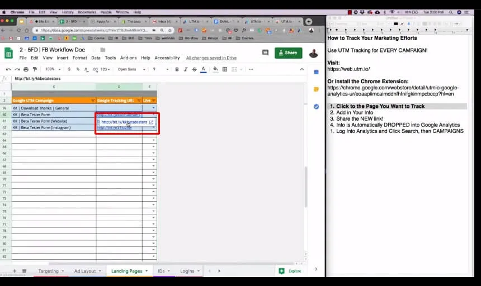
Task: Open the File menu in Sheets
Action: click(23, 58)
